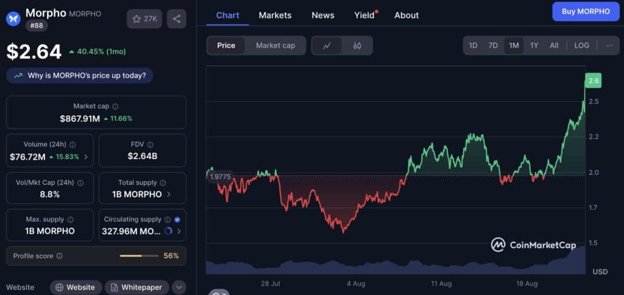Click the Profile score progress bar
Image resolution: width=624 pixels, height=295 pixels.
pyautogui.click(x=139, y=256)
